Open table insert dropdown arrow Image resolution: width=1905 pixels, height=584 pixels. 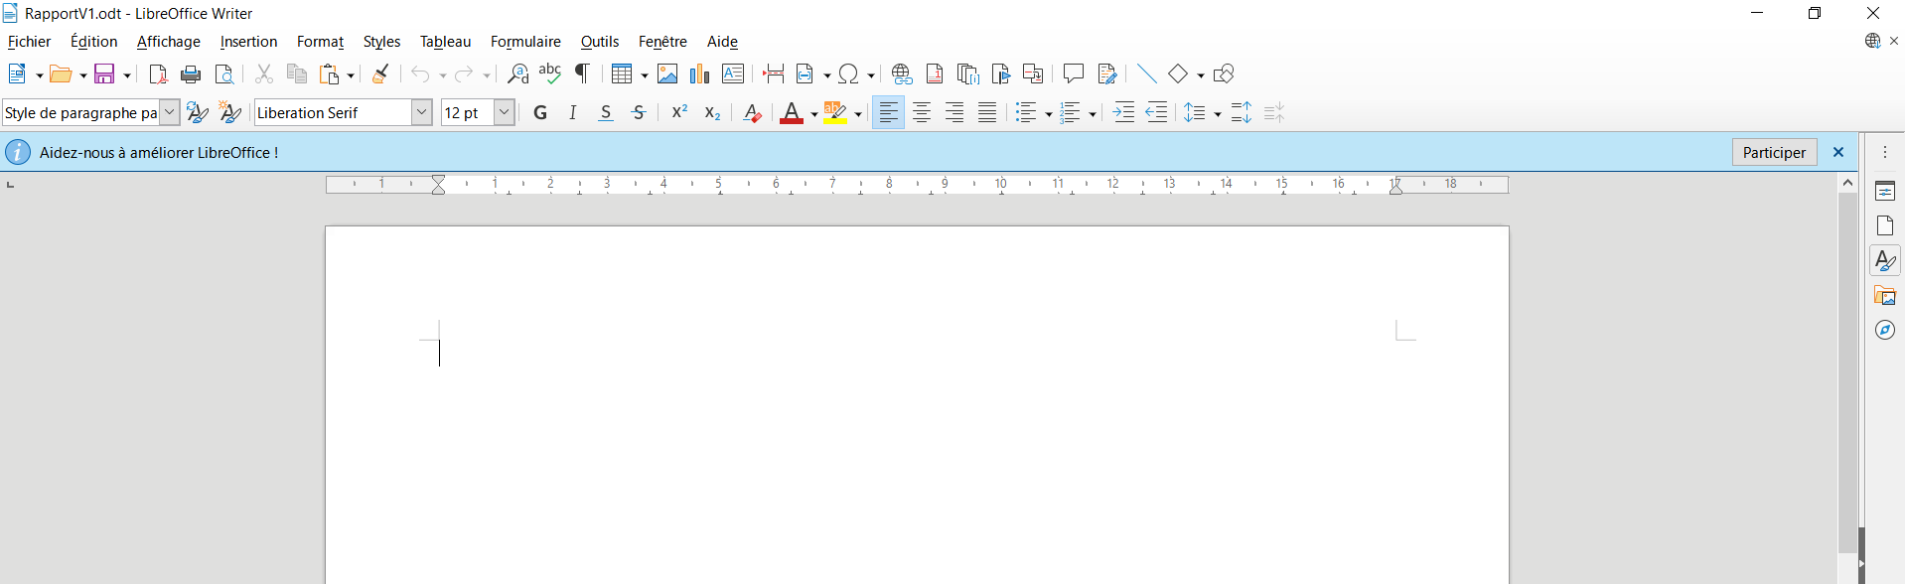coord(644,74)
